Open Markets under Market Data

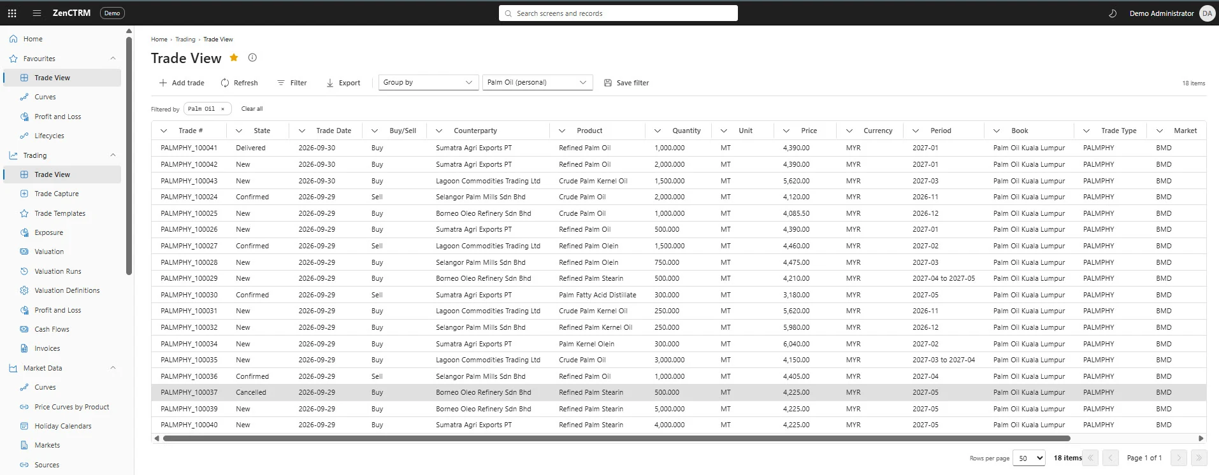61,445
